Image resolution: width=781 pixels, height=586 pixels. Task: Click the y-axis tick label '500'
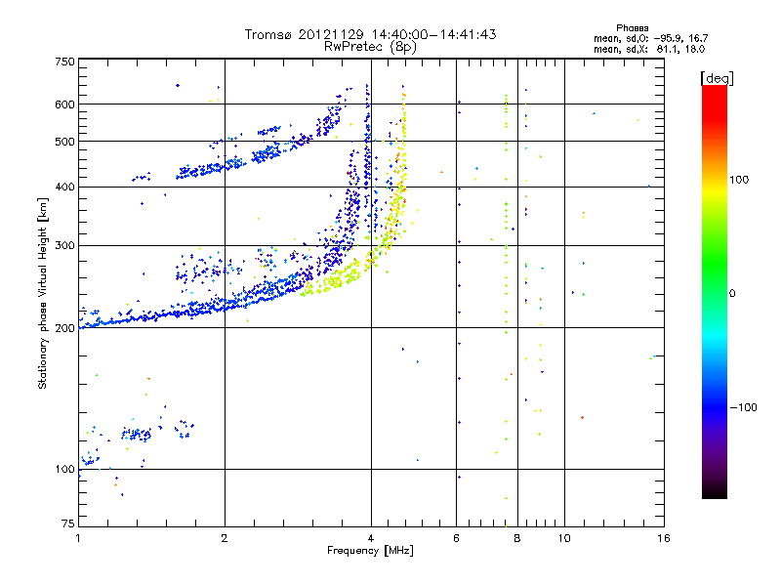(x=64, y=142)
